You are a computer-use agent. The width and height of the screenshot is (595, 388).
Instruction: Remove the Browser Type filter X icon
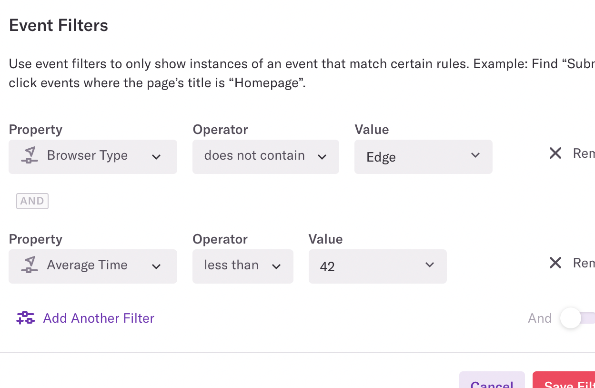coord(555,153)
